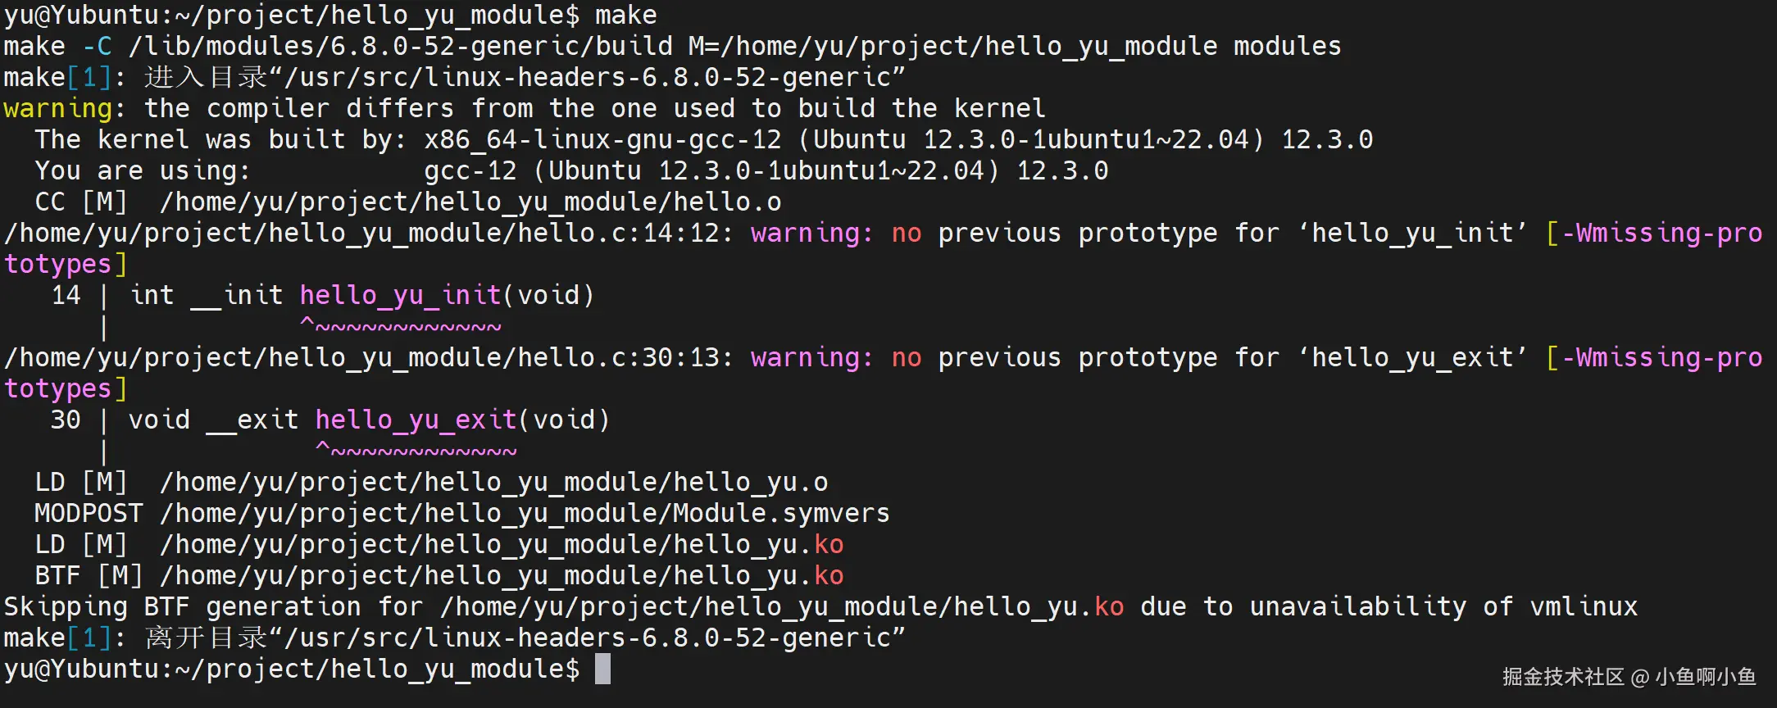
Task: Click the linux-headers path in the 进入目录 line
Action: pyautogui.click(x=593, y=77)
